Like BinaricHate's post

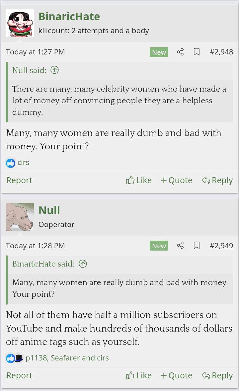coord(139,180)
